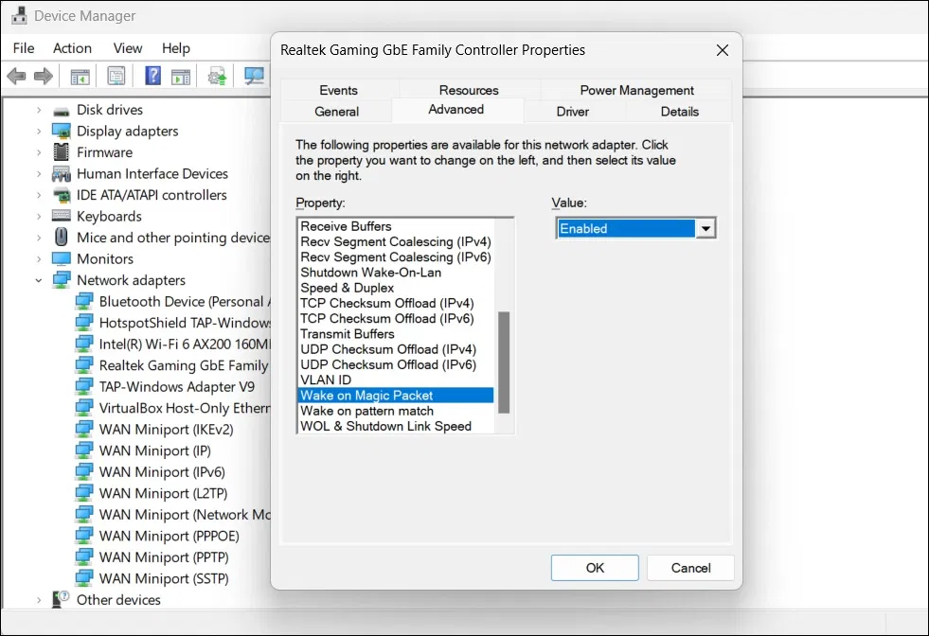The width and height of the screenshot is (929, 636).
Task: Click the Property list scrollbar thumb
Action: pos(504,362)
